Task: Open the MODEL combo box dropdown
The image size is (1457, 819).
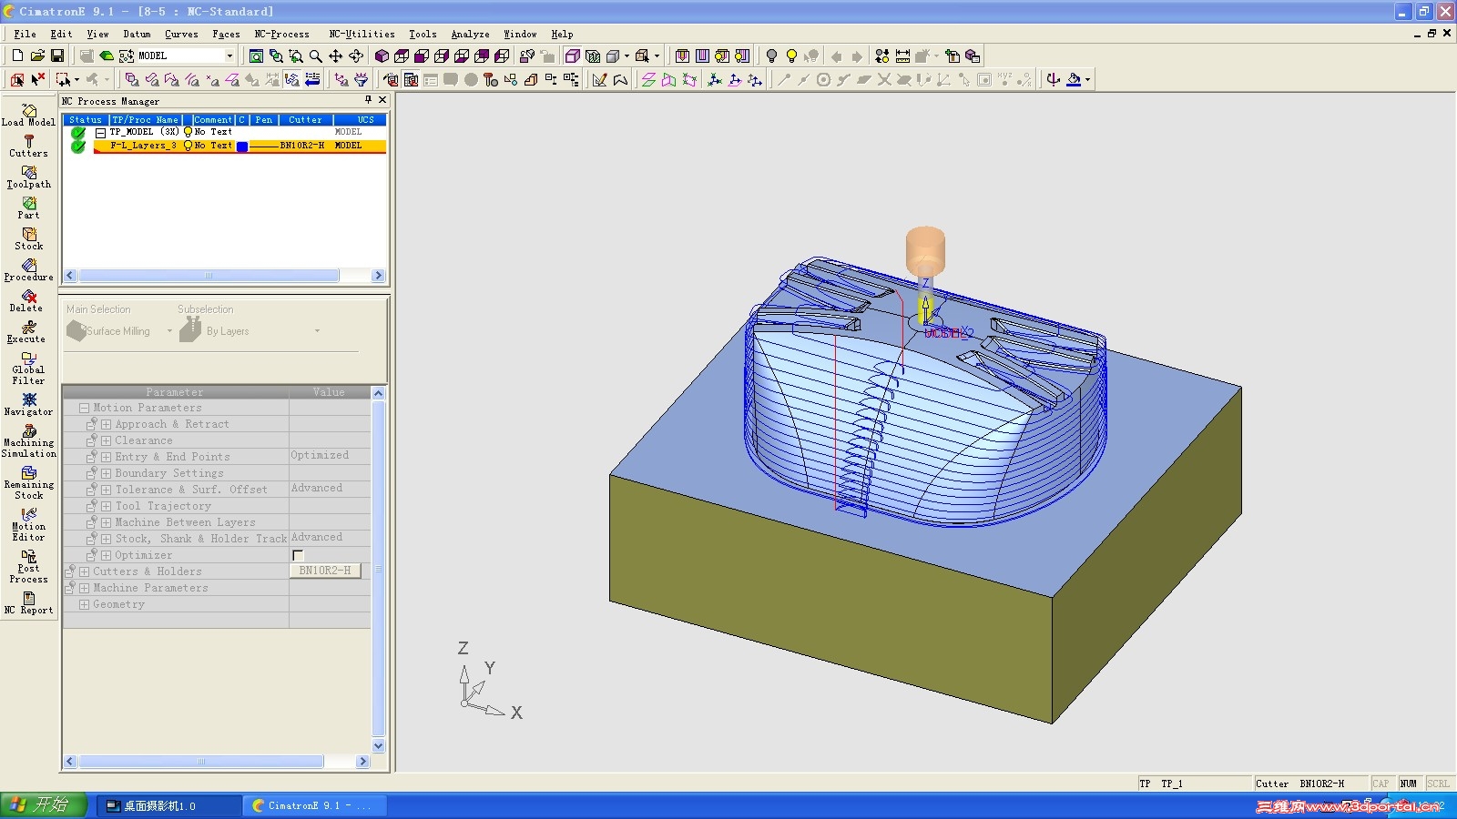Action: (229, 56)
